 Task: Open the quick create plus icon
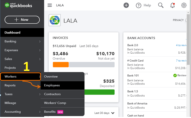coord(126,5)
